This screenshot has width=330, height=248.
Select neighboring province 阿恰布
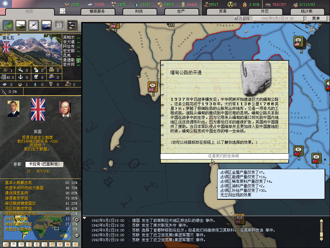(x=69, y=46)
